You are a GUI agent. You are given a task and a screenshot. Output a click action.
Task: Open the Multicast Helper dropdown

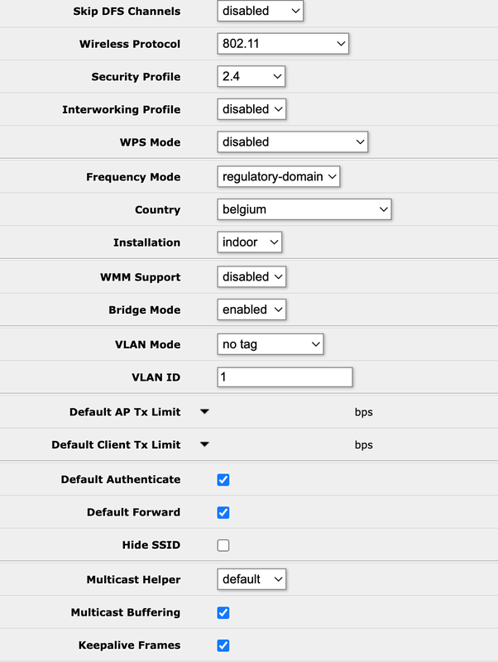click(x=251, y=579)
